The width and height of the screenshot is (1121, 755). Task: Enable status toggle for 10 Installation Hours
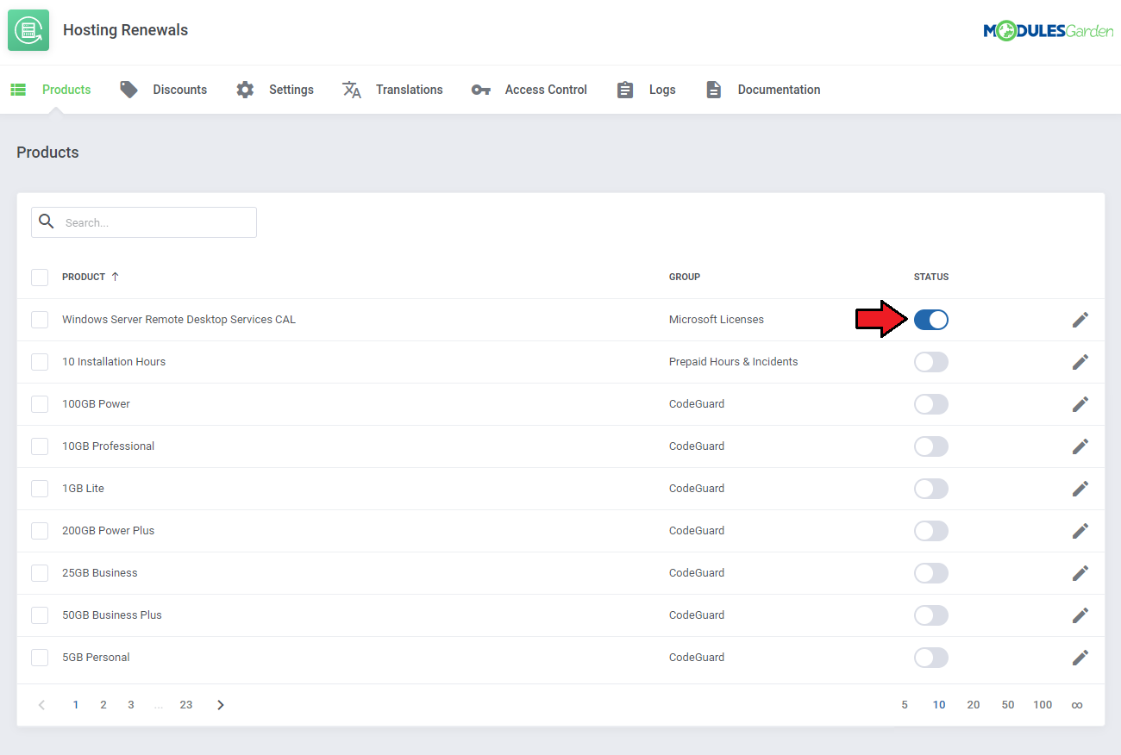click(931, 362)
